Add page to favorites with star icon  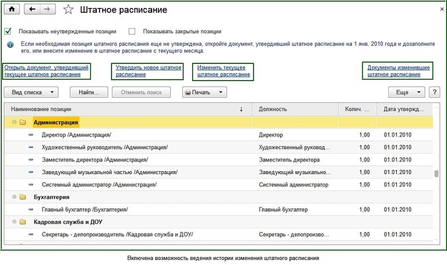point(69,11)
